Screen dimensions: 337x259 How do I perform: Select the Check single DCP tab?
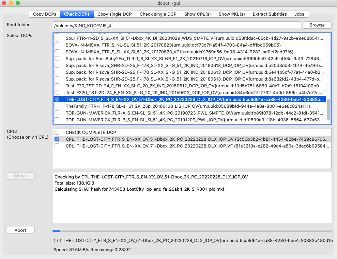[158, 14]
